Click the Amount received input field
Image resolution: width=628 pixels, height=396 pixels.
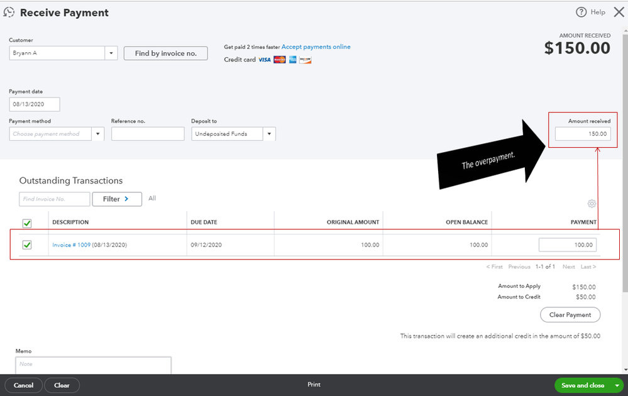583,134
